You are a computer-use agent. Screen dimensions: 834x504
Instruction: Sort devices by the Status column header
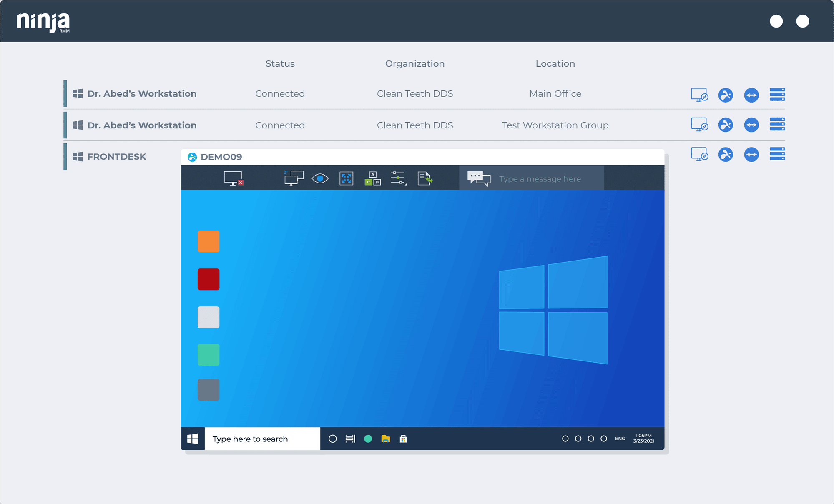coord(280,63)
